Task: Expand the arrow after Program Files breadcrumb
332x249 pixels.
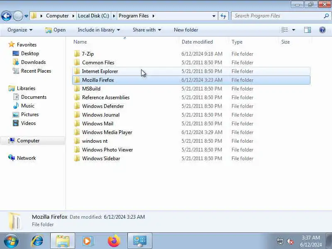Action: pyautogui.click(x=154, y=16)
